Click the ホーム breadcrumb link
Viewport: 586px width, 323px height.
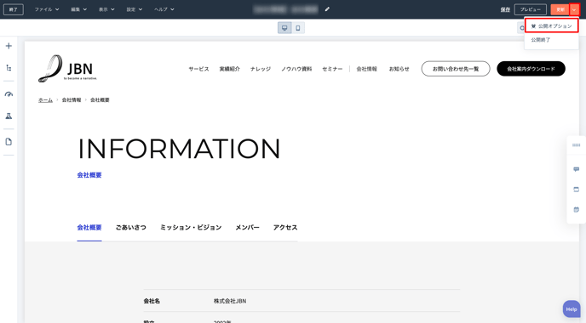(45, 100)
